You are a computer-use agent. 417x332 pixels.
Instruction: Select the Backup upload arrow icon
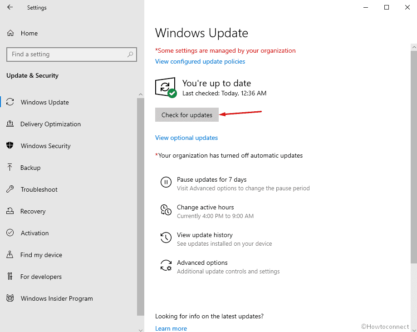(10, 168)
